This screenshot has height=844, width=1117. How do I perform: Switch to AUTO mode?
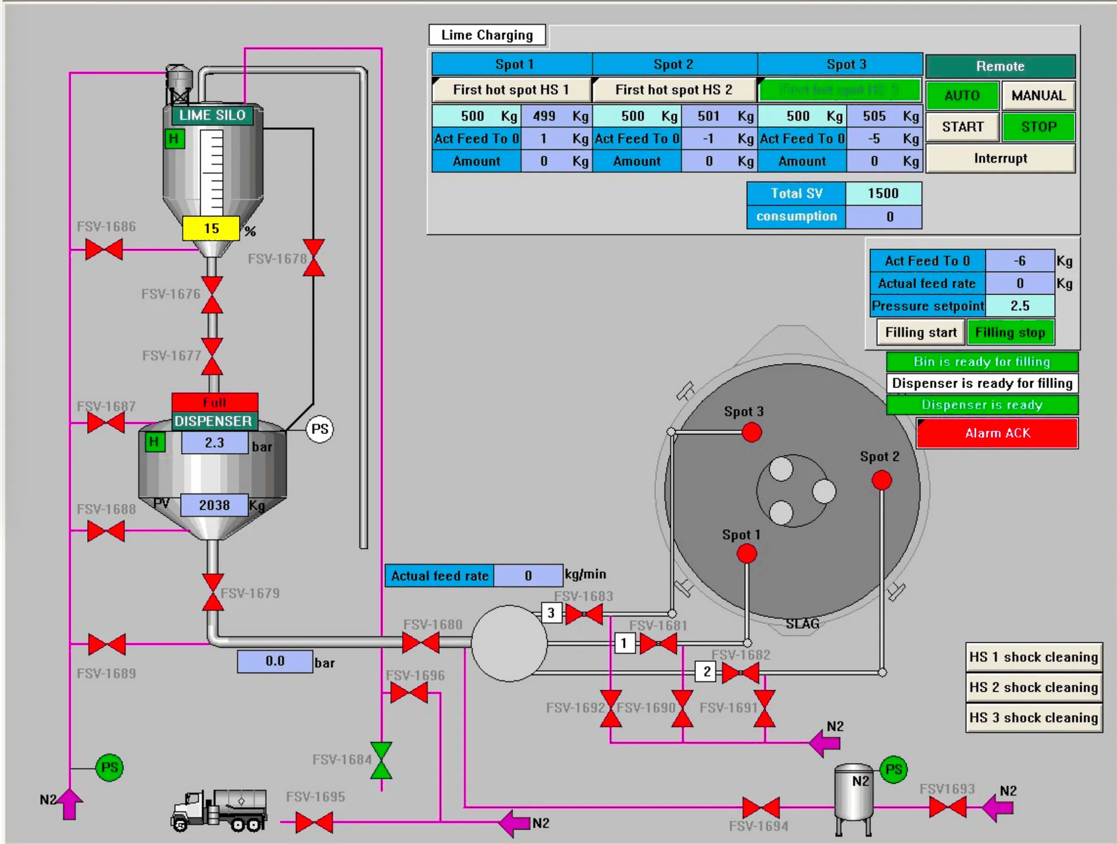point(962,95)
